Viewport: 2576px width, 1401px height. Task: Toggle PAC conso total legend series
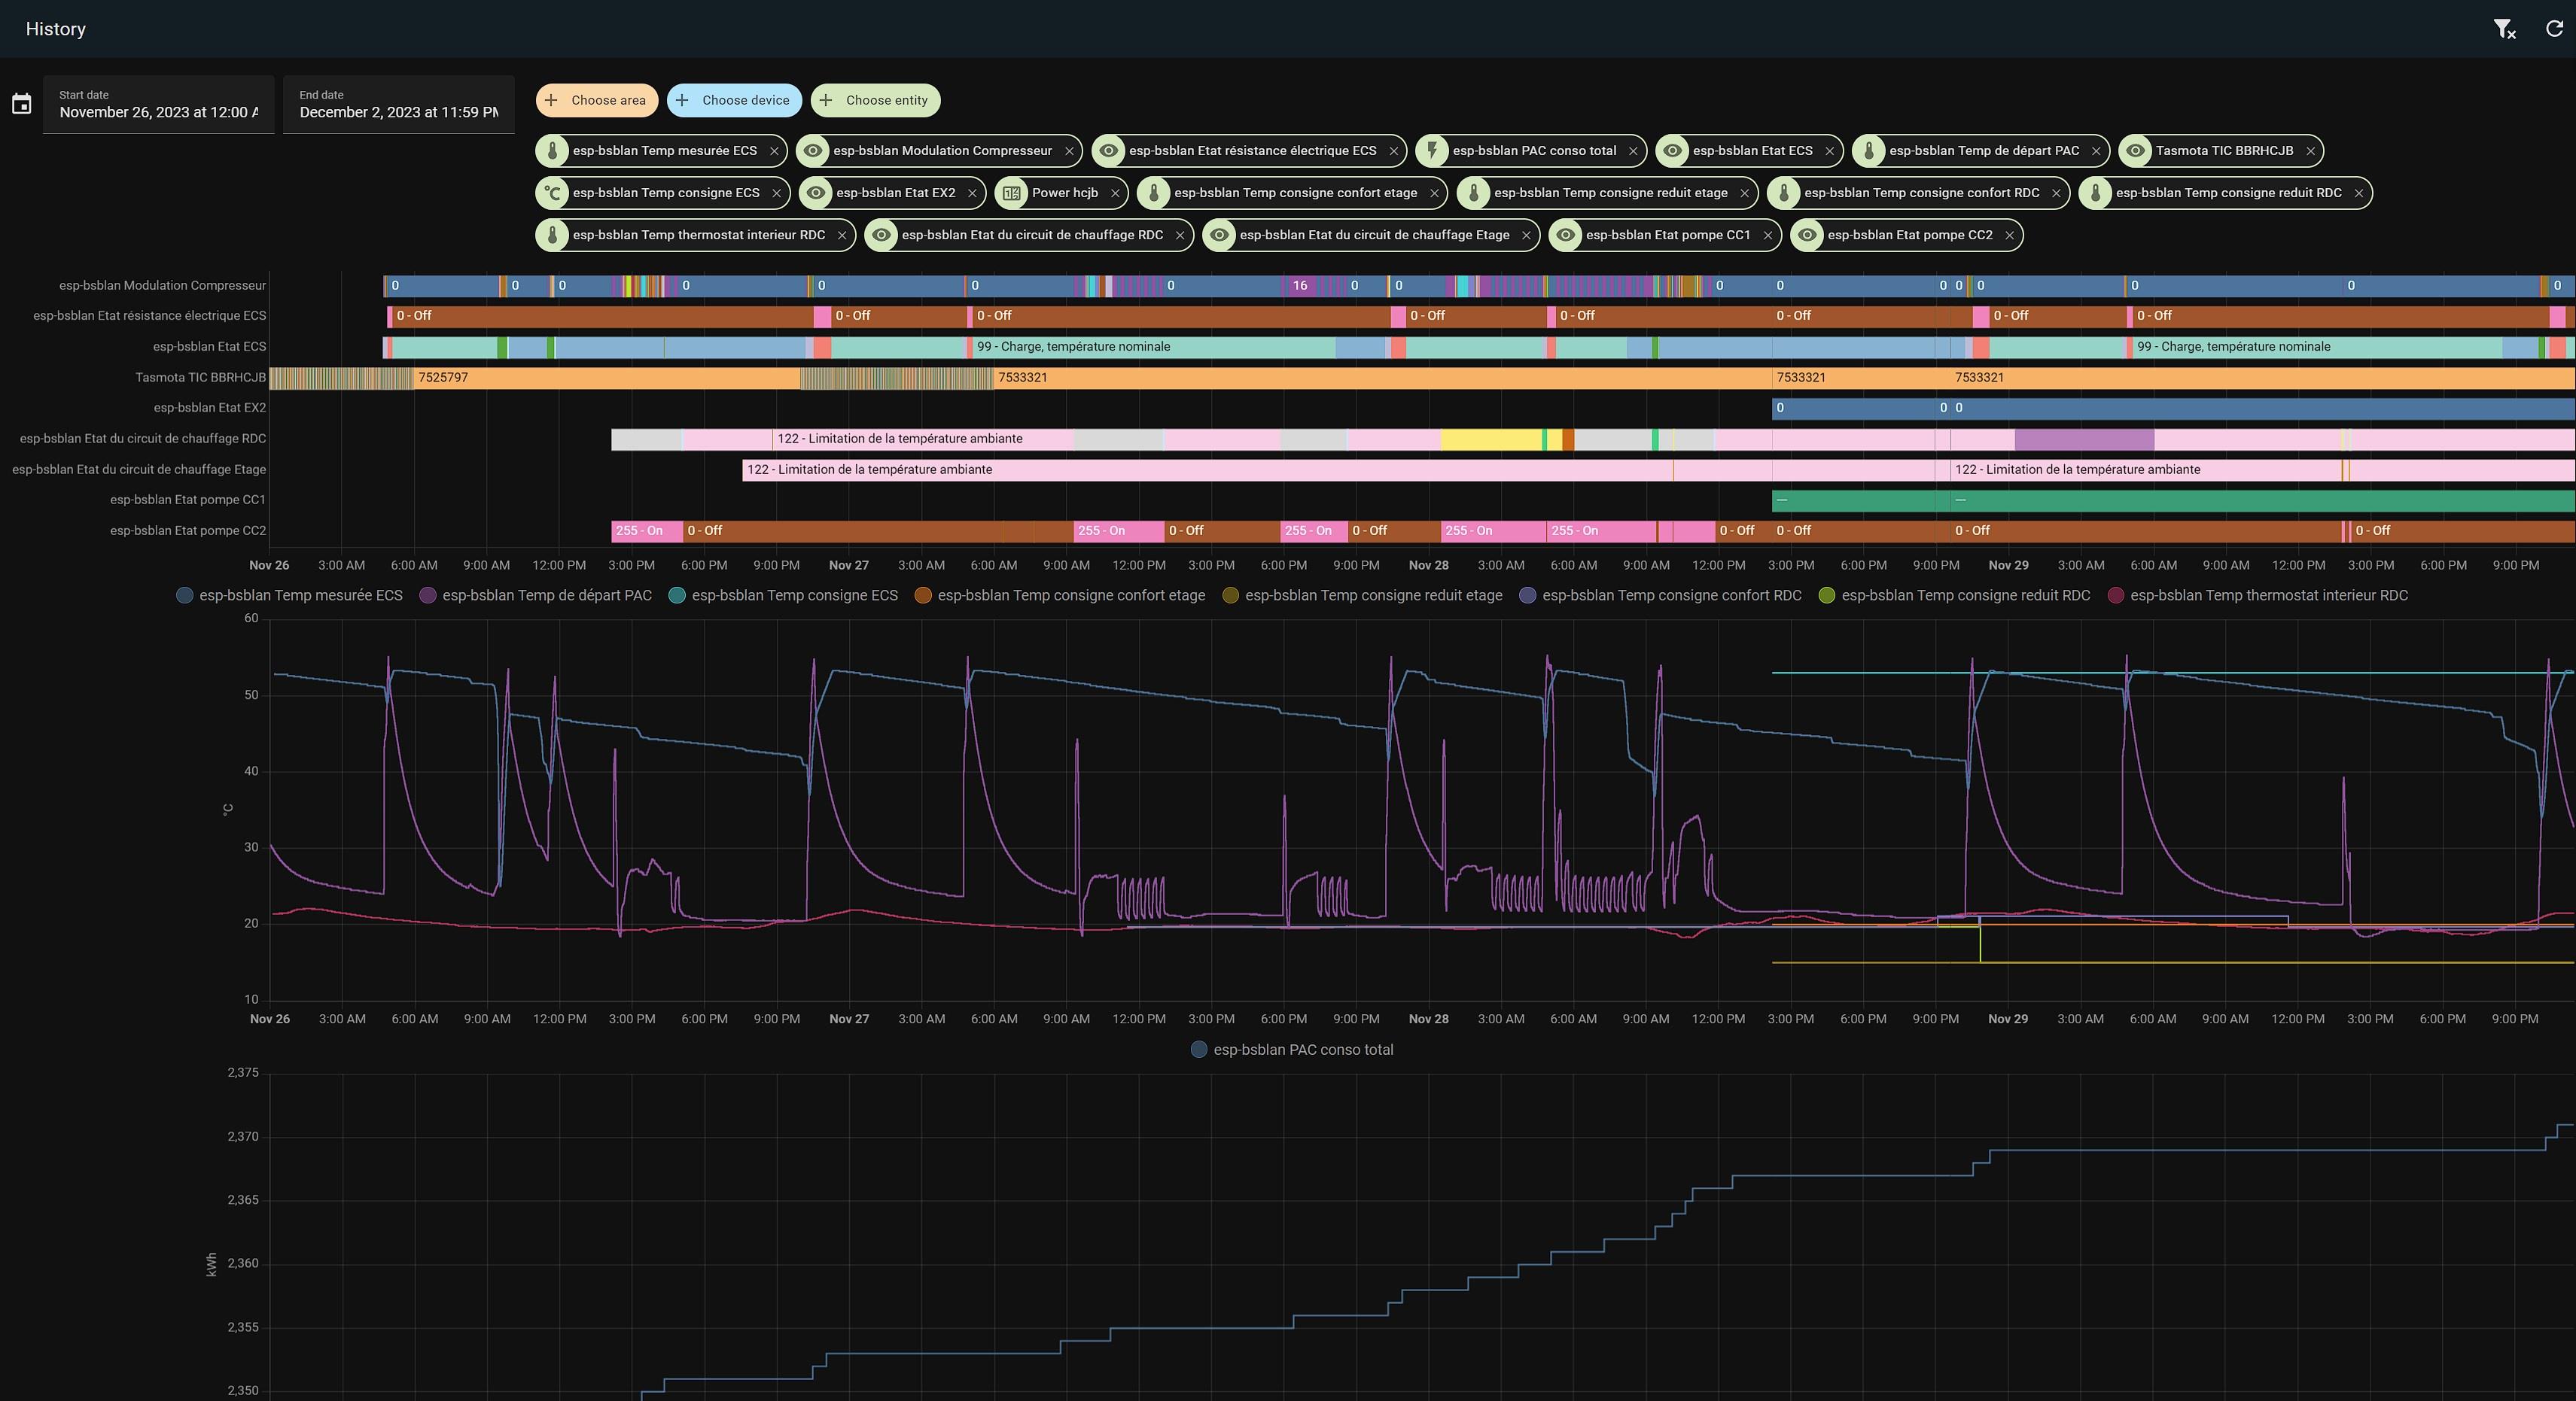click(1292, 1050)
